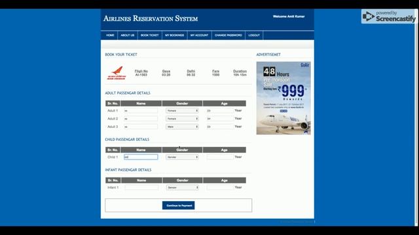Click the Child 1 age field
The image size is (419, 235).
220,157
